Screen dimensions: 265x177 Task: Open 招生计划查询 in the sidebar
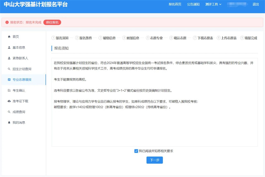point(24,69)
